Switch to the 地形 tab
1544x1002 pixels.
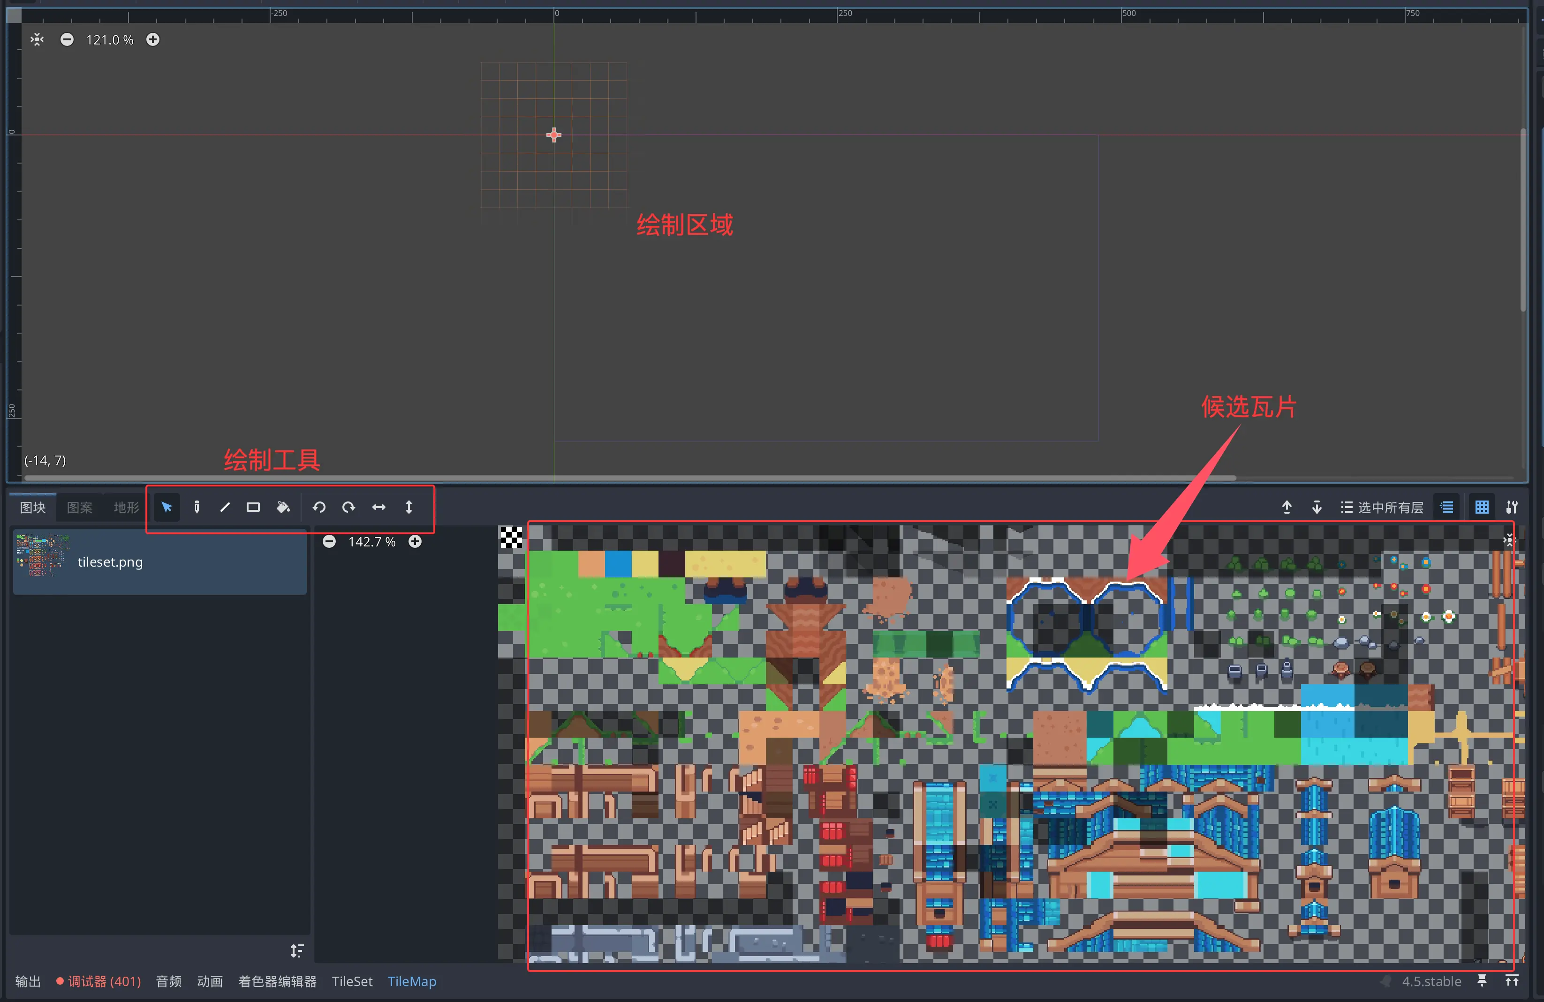(126, 508)
